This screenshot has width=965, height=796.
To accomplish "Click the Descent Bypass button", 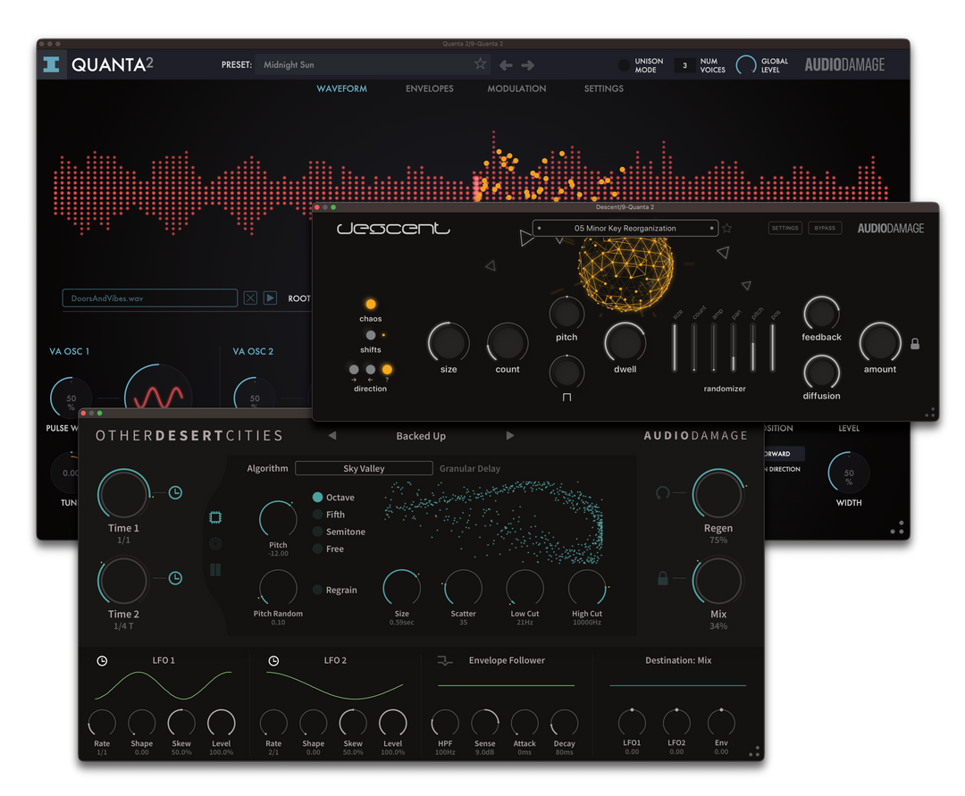I will (x=825, y=228).
